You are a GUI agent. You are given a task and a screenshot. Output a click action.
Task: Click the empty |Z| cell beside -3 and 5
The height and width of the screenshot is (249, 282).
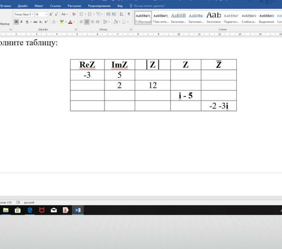pos(153,75)
